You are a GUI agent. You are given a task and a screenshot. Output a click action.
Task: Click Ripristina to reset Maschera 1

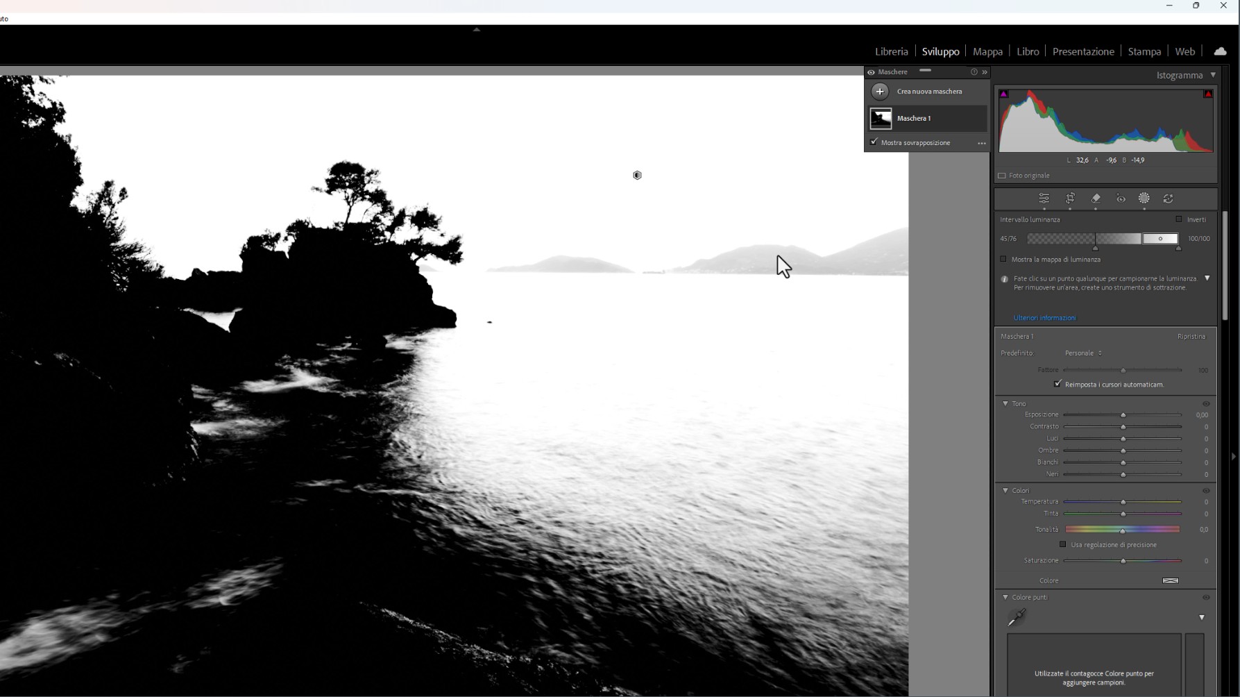[x=1191, y=336]
